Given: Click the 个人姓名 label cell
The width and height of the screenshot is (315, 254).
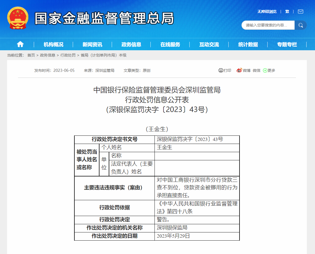Looking at the screenshot, I should (x=127, y=148).
